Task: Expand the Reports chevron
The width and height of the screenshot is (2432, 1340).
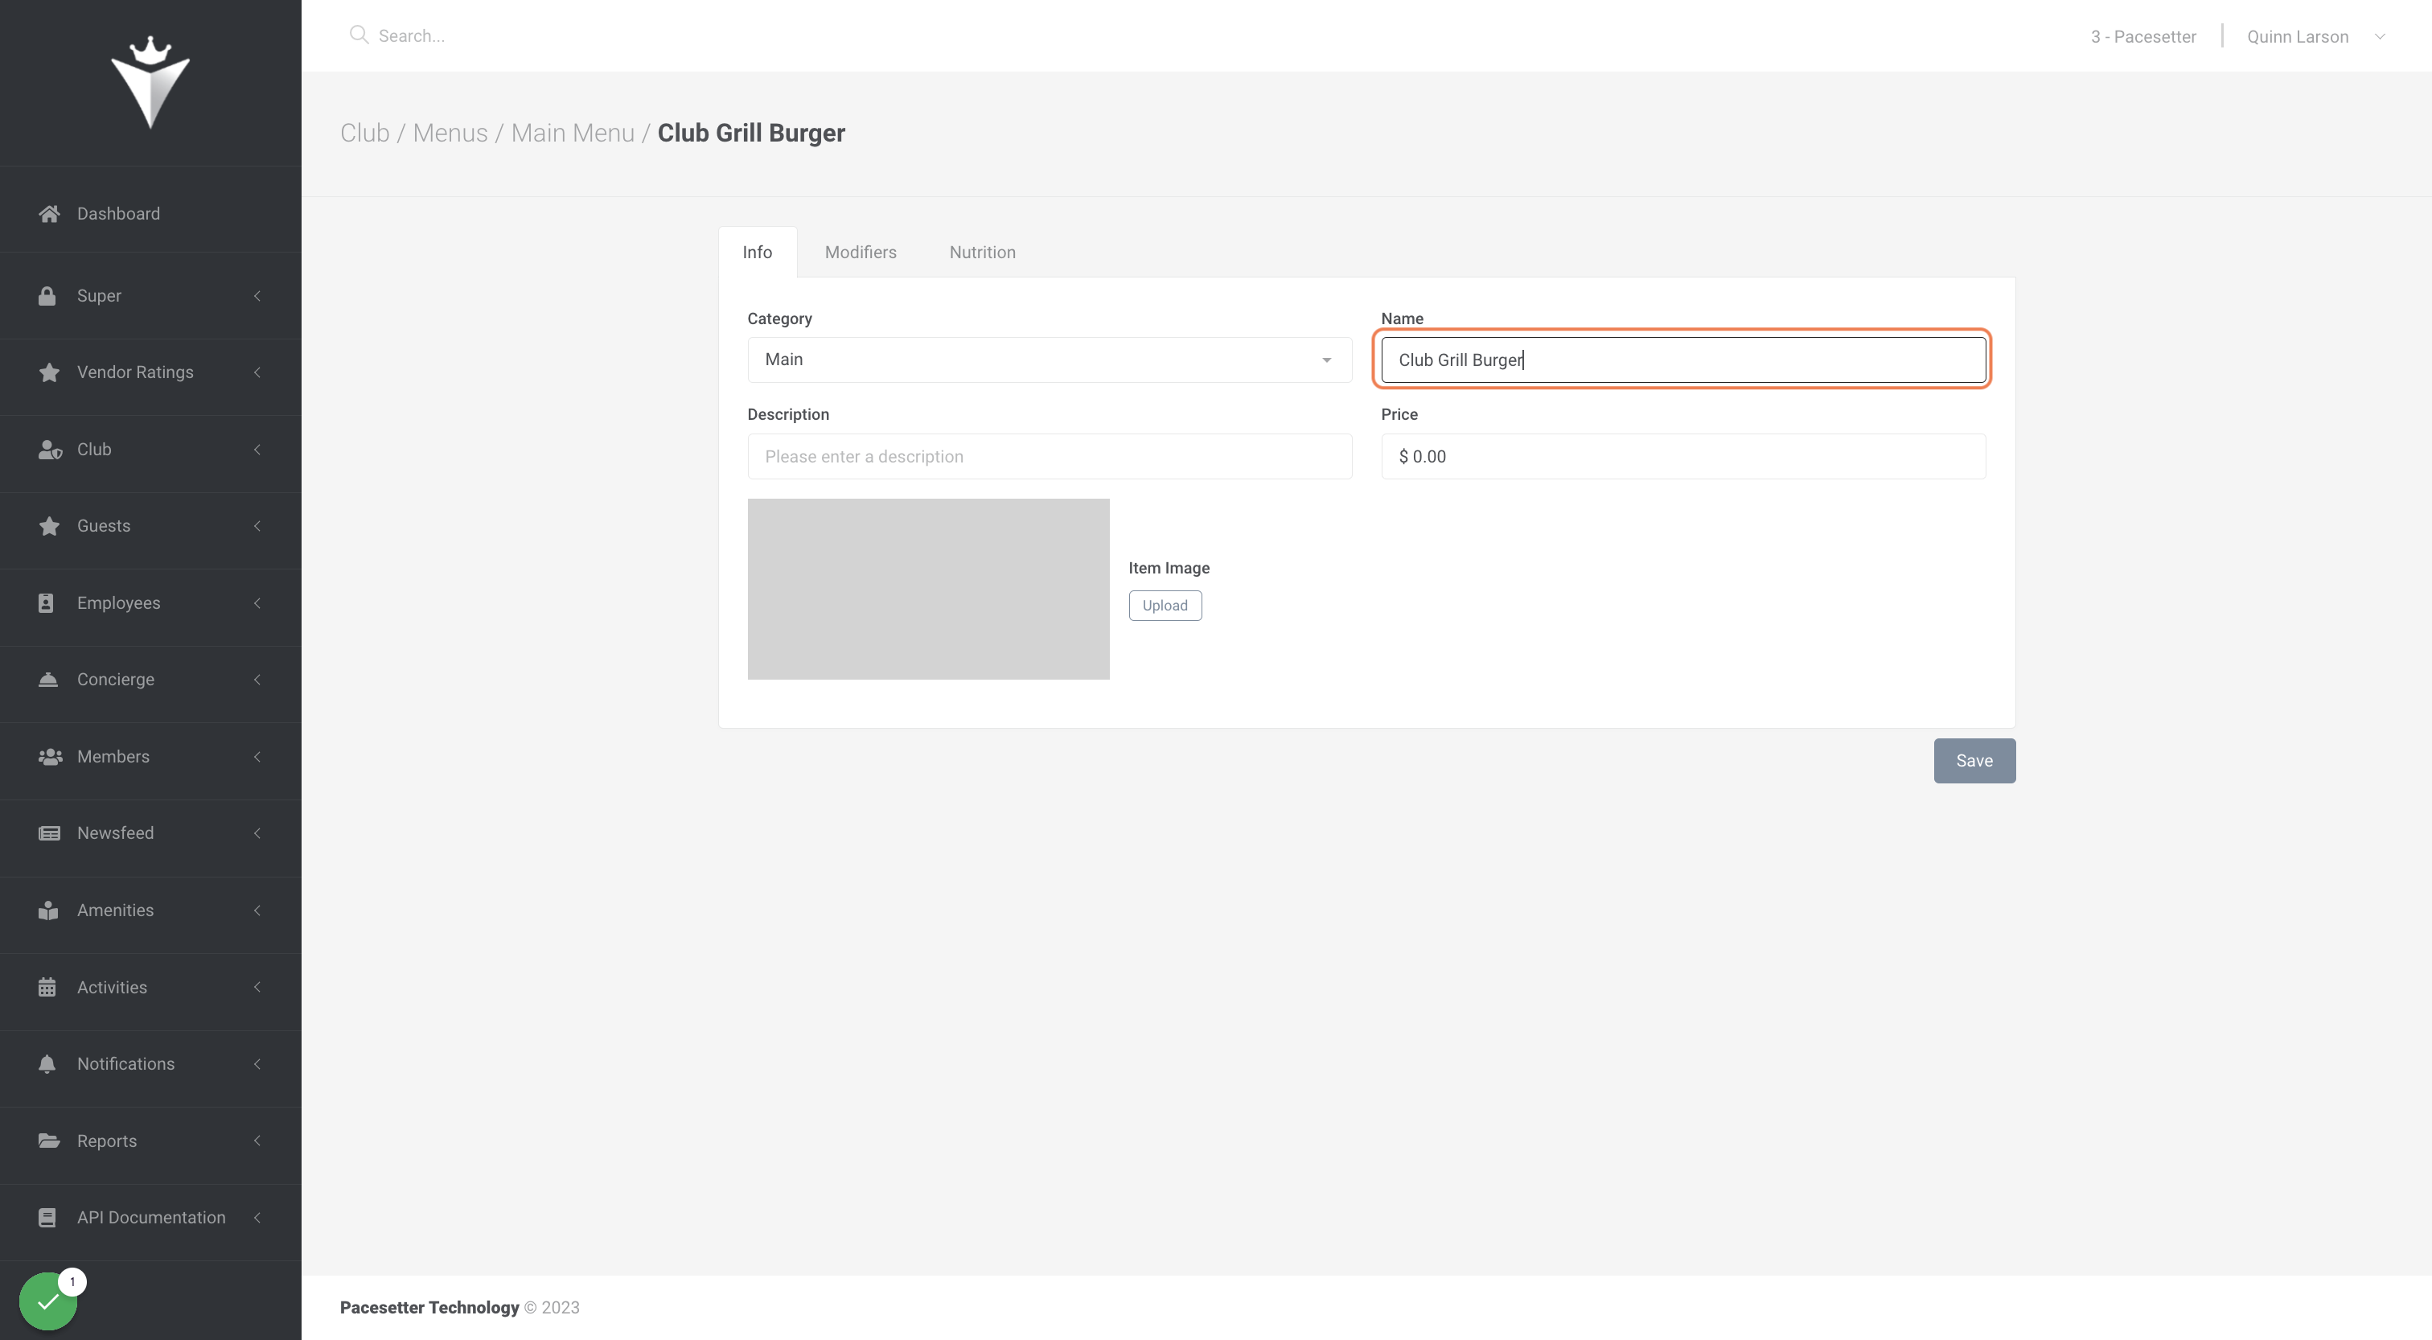Action: 257,1141
